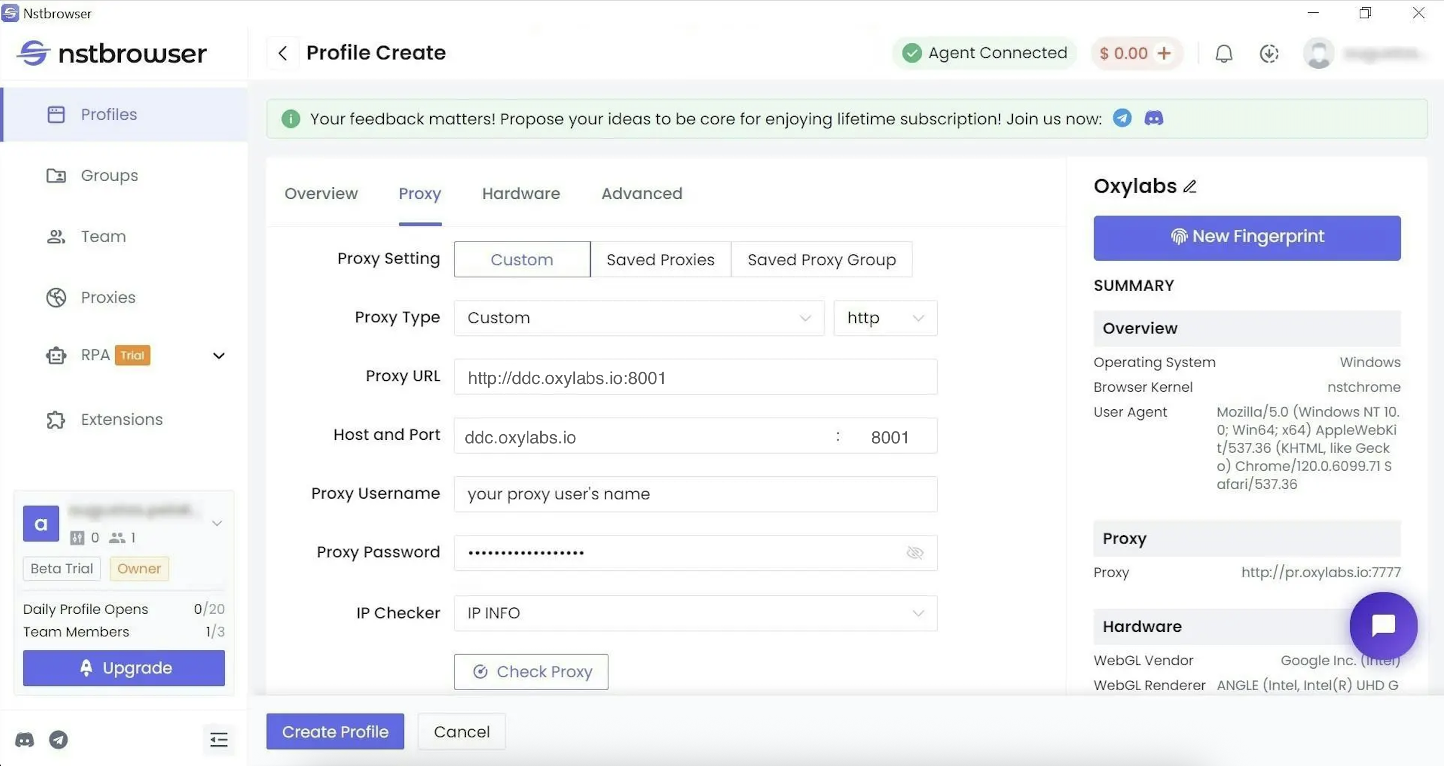Open the http protocol dropdown
This screenshot has height=766, width=1444.
point(885,318)
